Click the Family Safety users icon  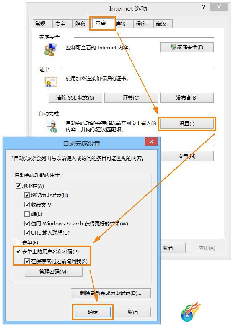(x=50, y=49)
